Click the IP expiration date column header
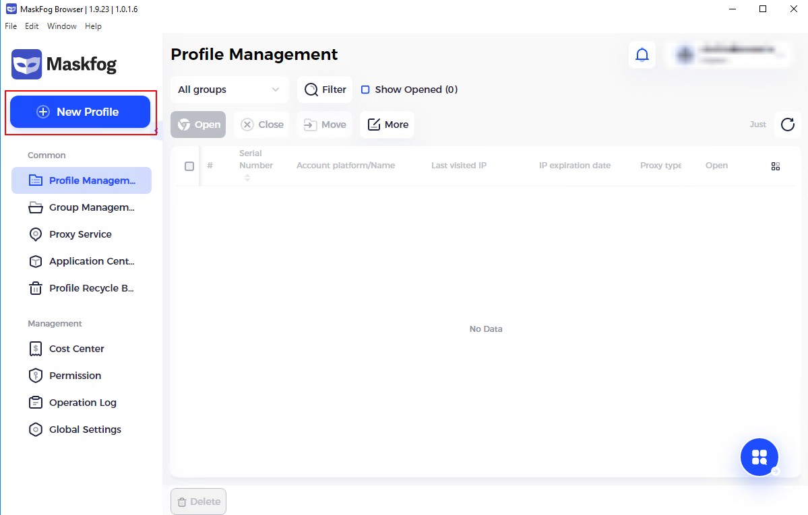This screenshot has height=515, width=808. tap(575, 166)
